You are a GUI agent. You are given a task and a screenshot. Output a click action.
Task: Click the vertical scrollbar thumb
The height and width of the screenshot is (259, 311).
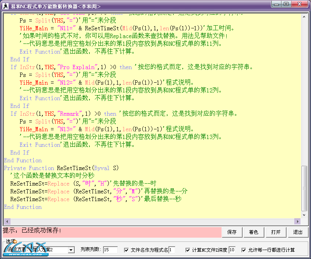click(x=304, y=188)
